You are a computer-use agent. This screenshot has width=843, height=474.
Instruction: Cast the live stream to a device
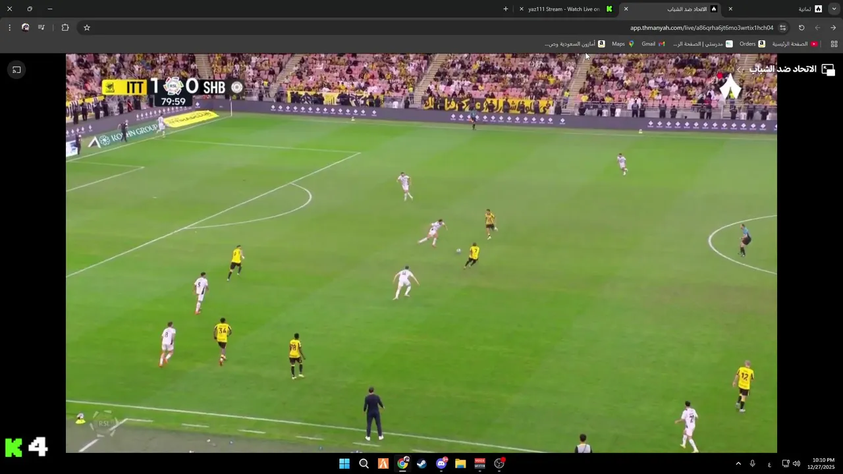pos(16,70)
